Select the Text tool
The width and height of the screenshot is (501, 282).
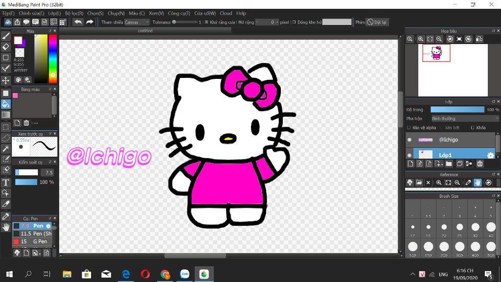point(6,183)
